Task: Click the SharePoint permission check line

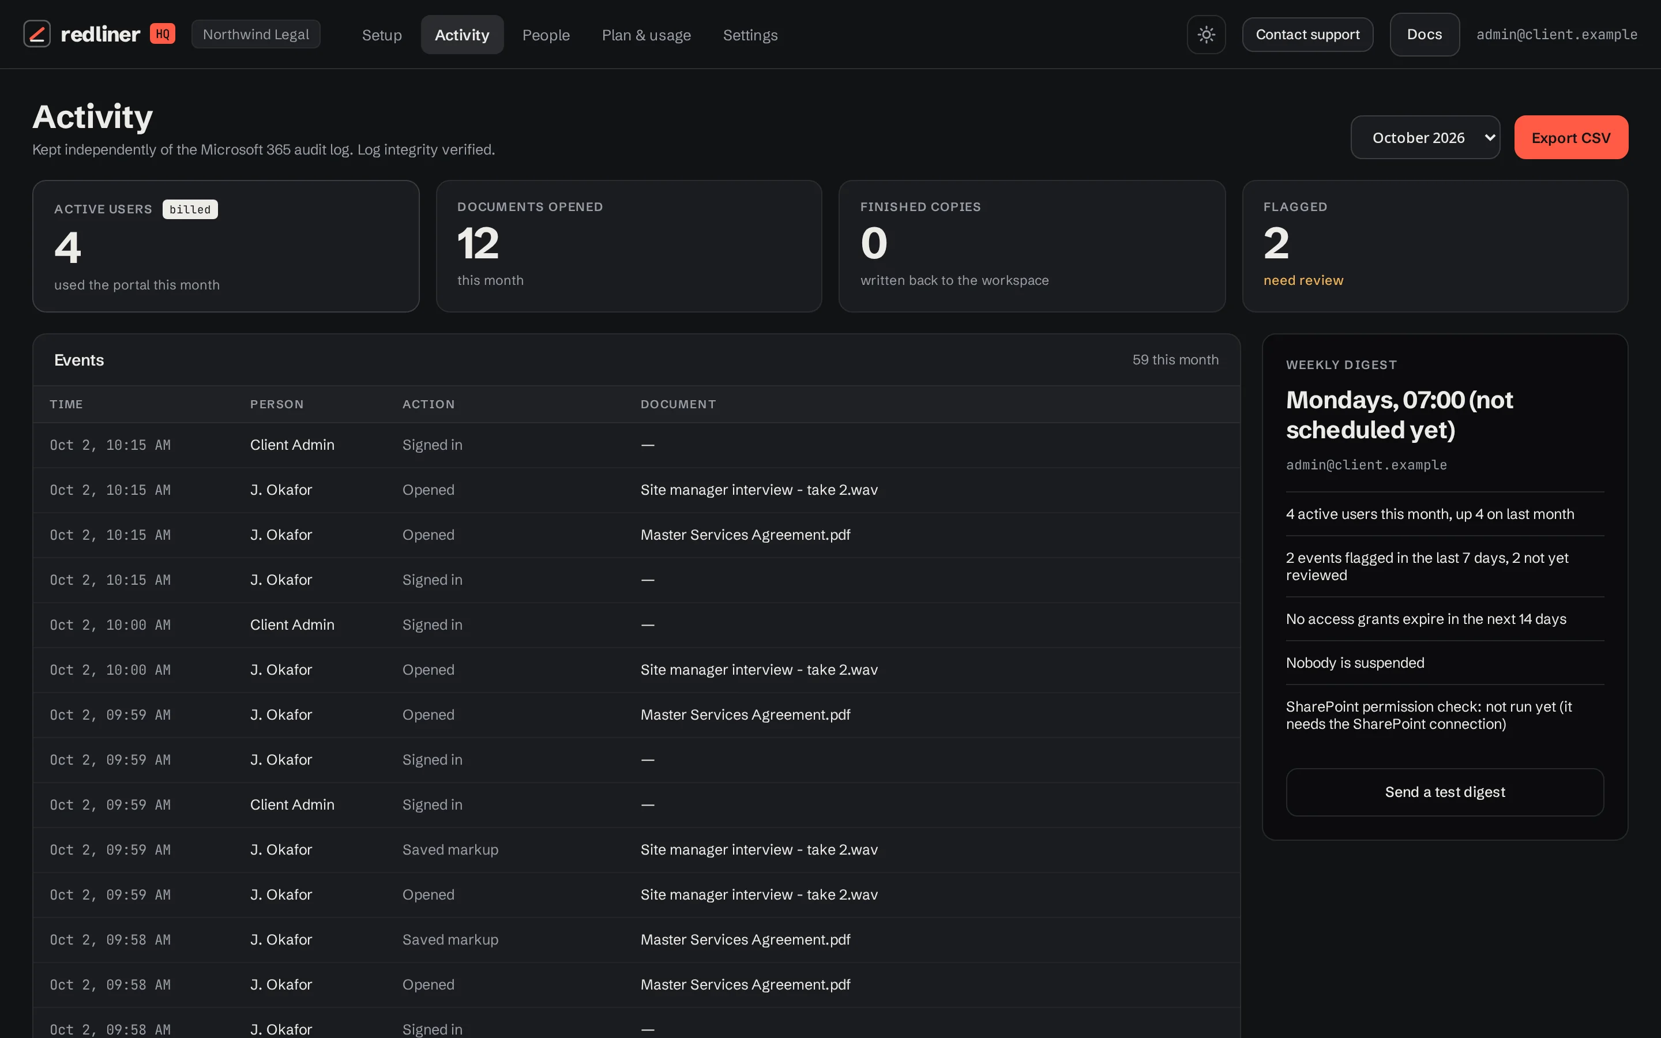Action: point(1429,714)
